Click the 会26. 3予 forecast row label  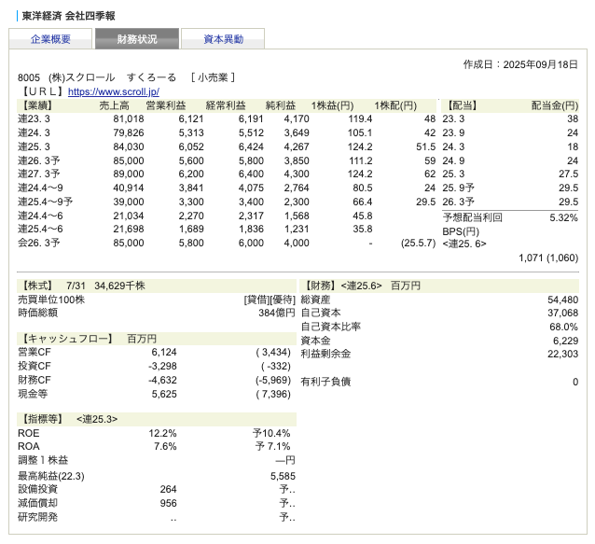pos(39,244)
